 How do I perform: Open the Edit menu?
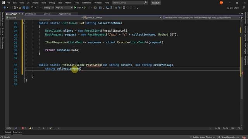(15, 3)
